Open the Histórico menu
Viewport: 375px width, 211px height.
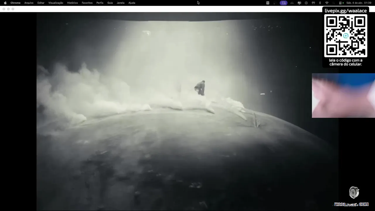tap(72, 3)
